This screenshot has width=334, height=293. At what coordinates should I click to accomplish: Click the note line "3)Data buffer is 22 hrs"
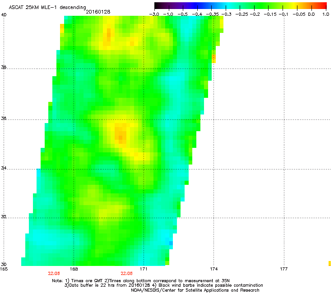pos(163,285)
